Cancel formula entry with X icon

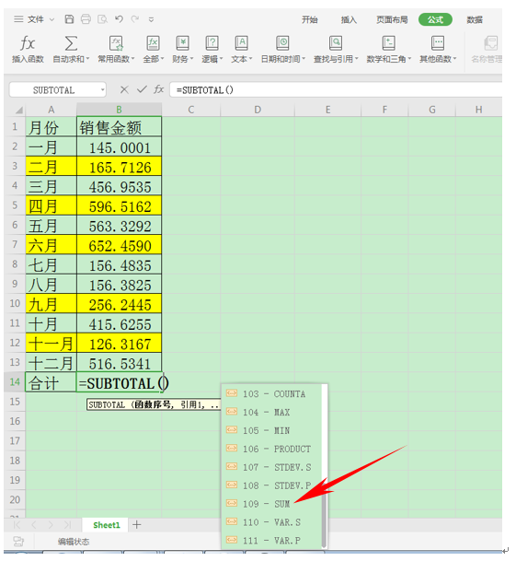124,89
